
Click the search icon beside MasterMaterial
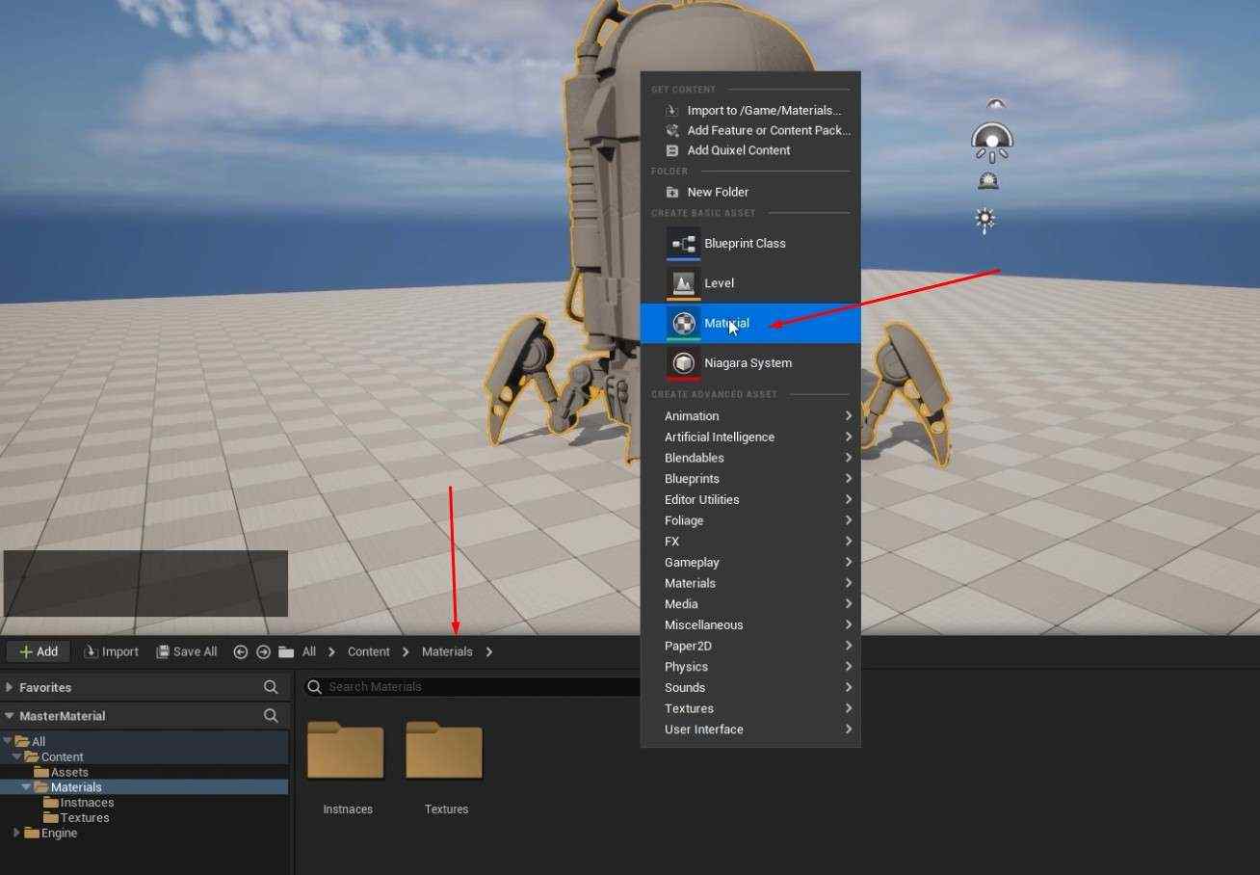pyautogui.click(x=271, y=716)
